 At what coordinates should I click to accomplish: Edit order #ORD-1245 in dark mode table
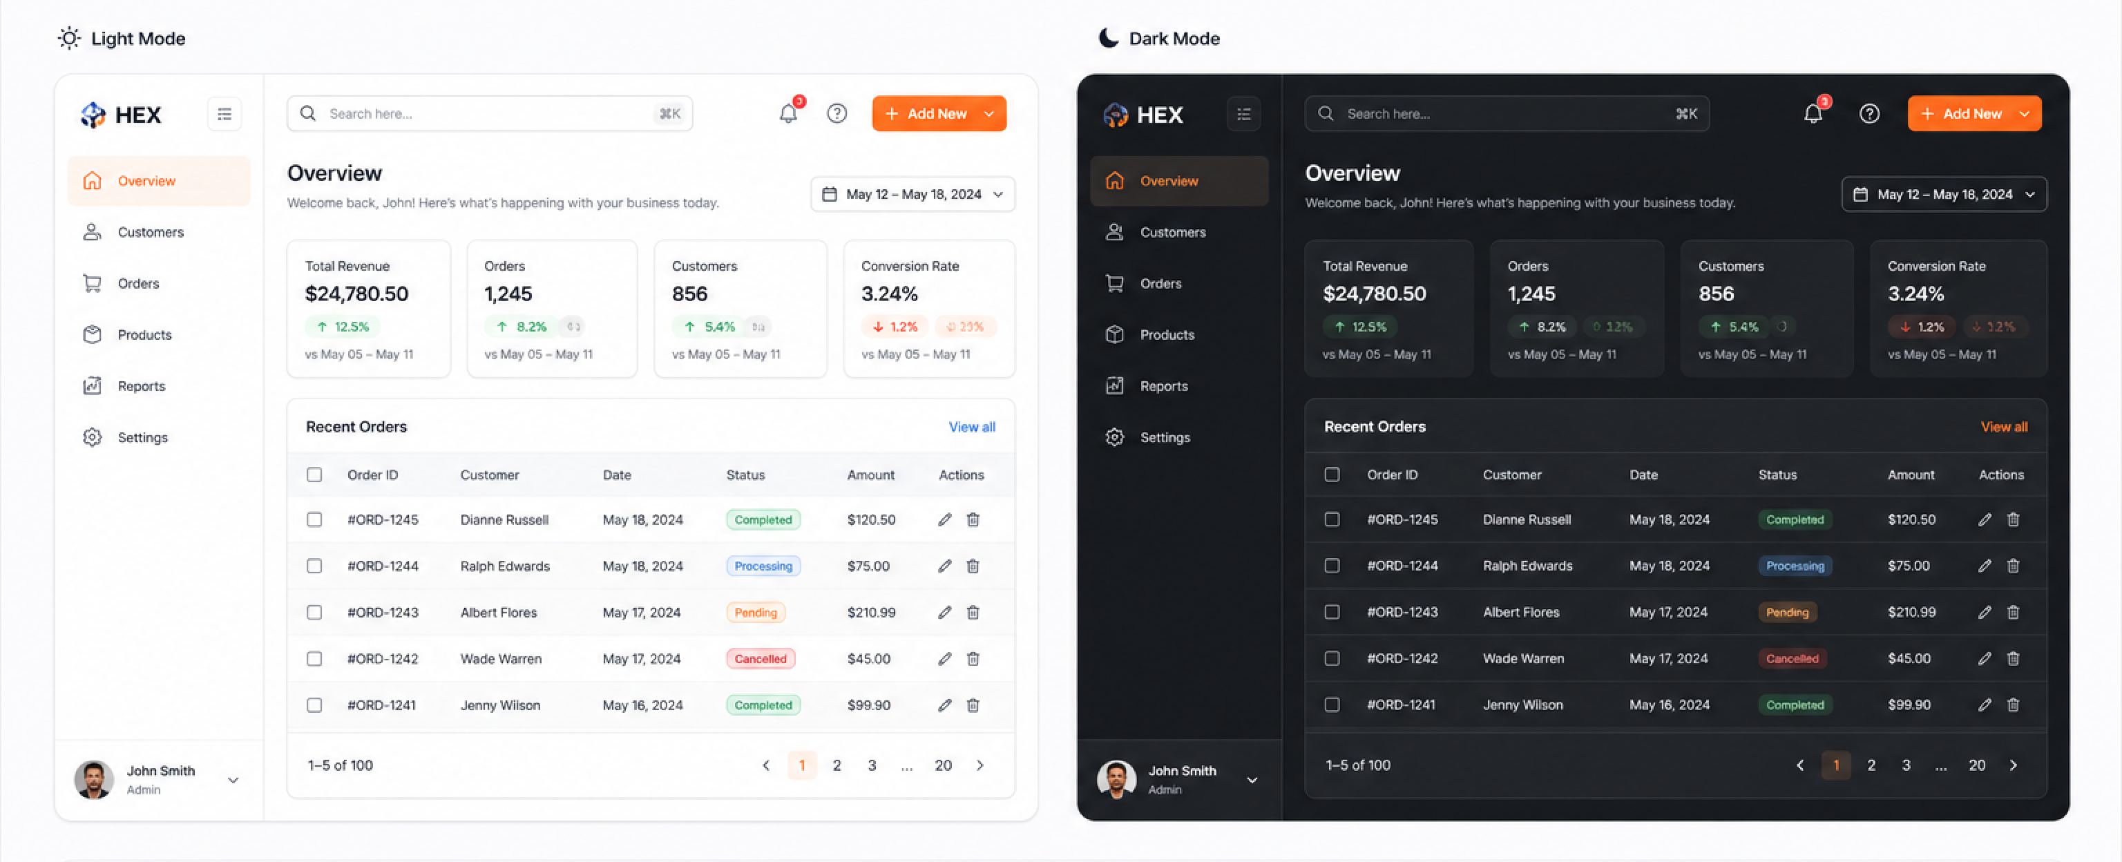tap(1985, 520)
